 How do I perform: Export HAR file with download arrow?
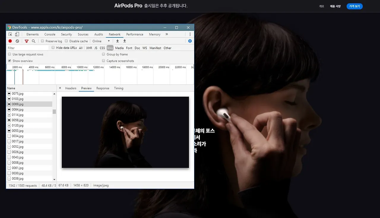pos(125,41)
